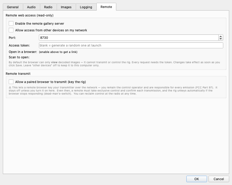The height and width of the screenshot is (185, 232).
Task: Click the "Open in a browser:" label
Action: (23, 52)
